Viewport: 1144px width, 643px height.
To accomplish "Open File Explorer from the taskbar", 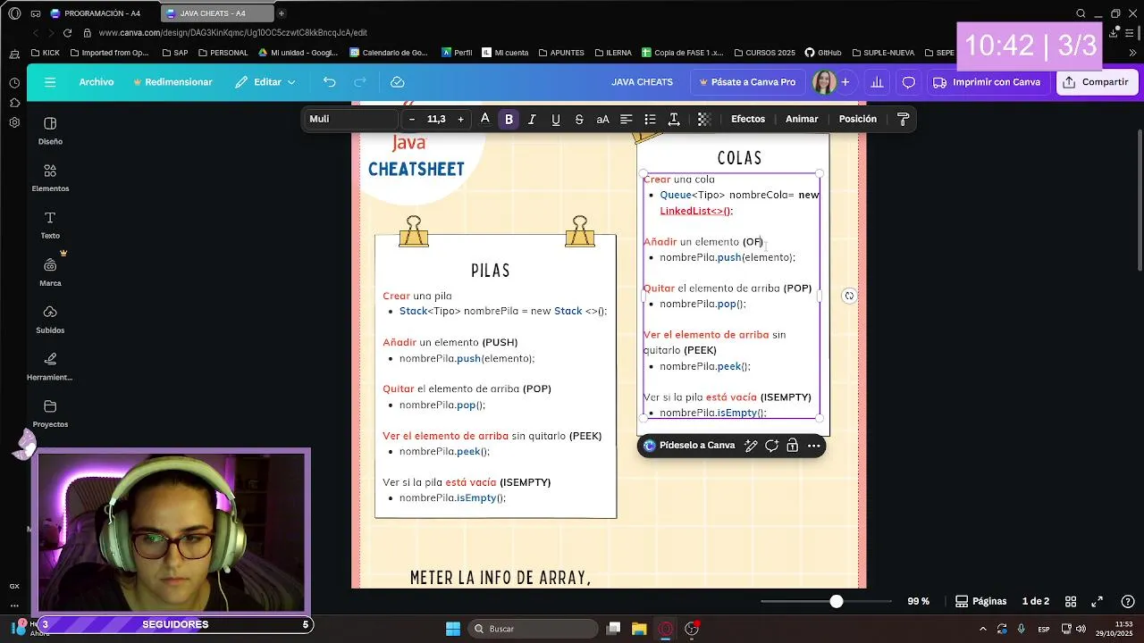I will [639, 629].
